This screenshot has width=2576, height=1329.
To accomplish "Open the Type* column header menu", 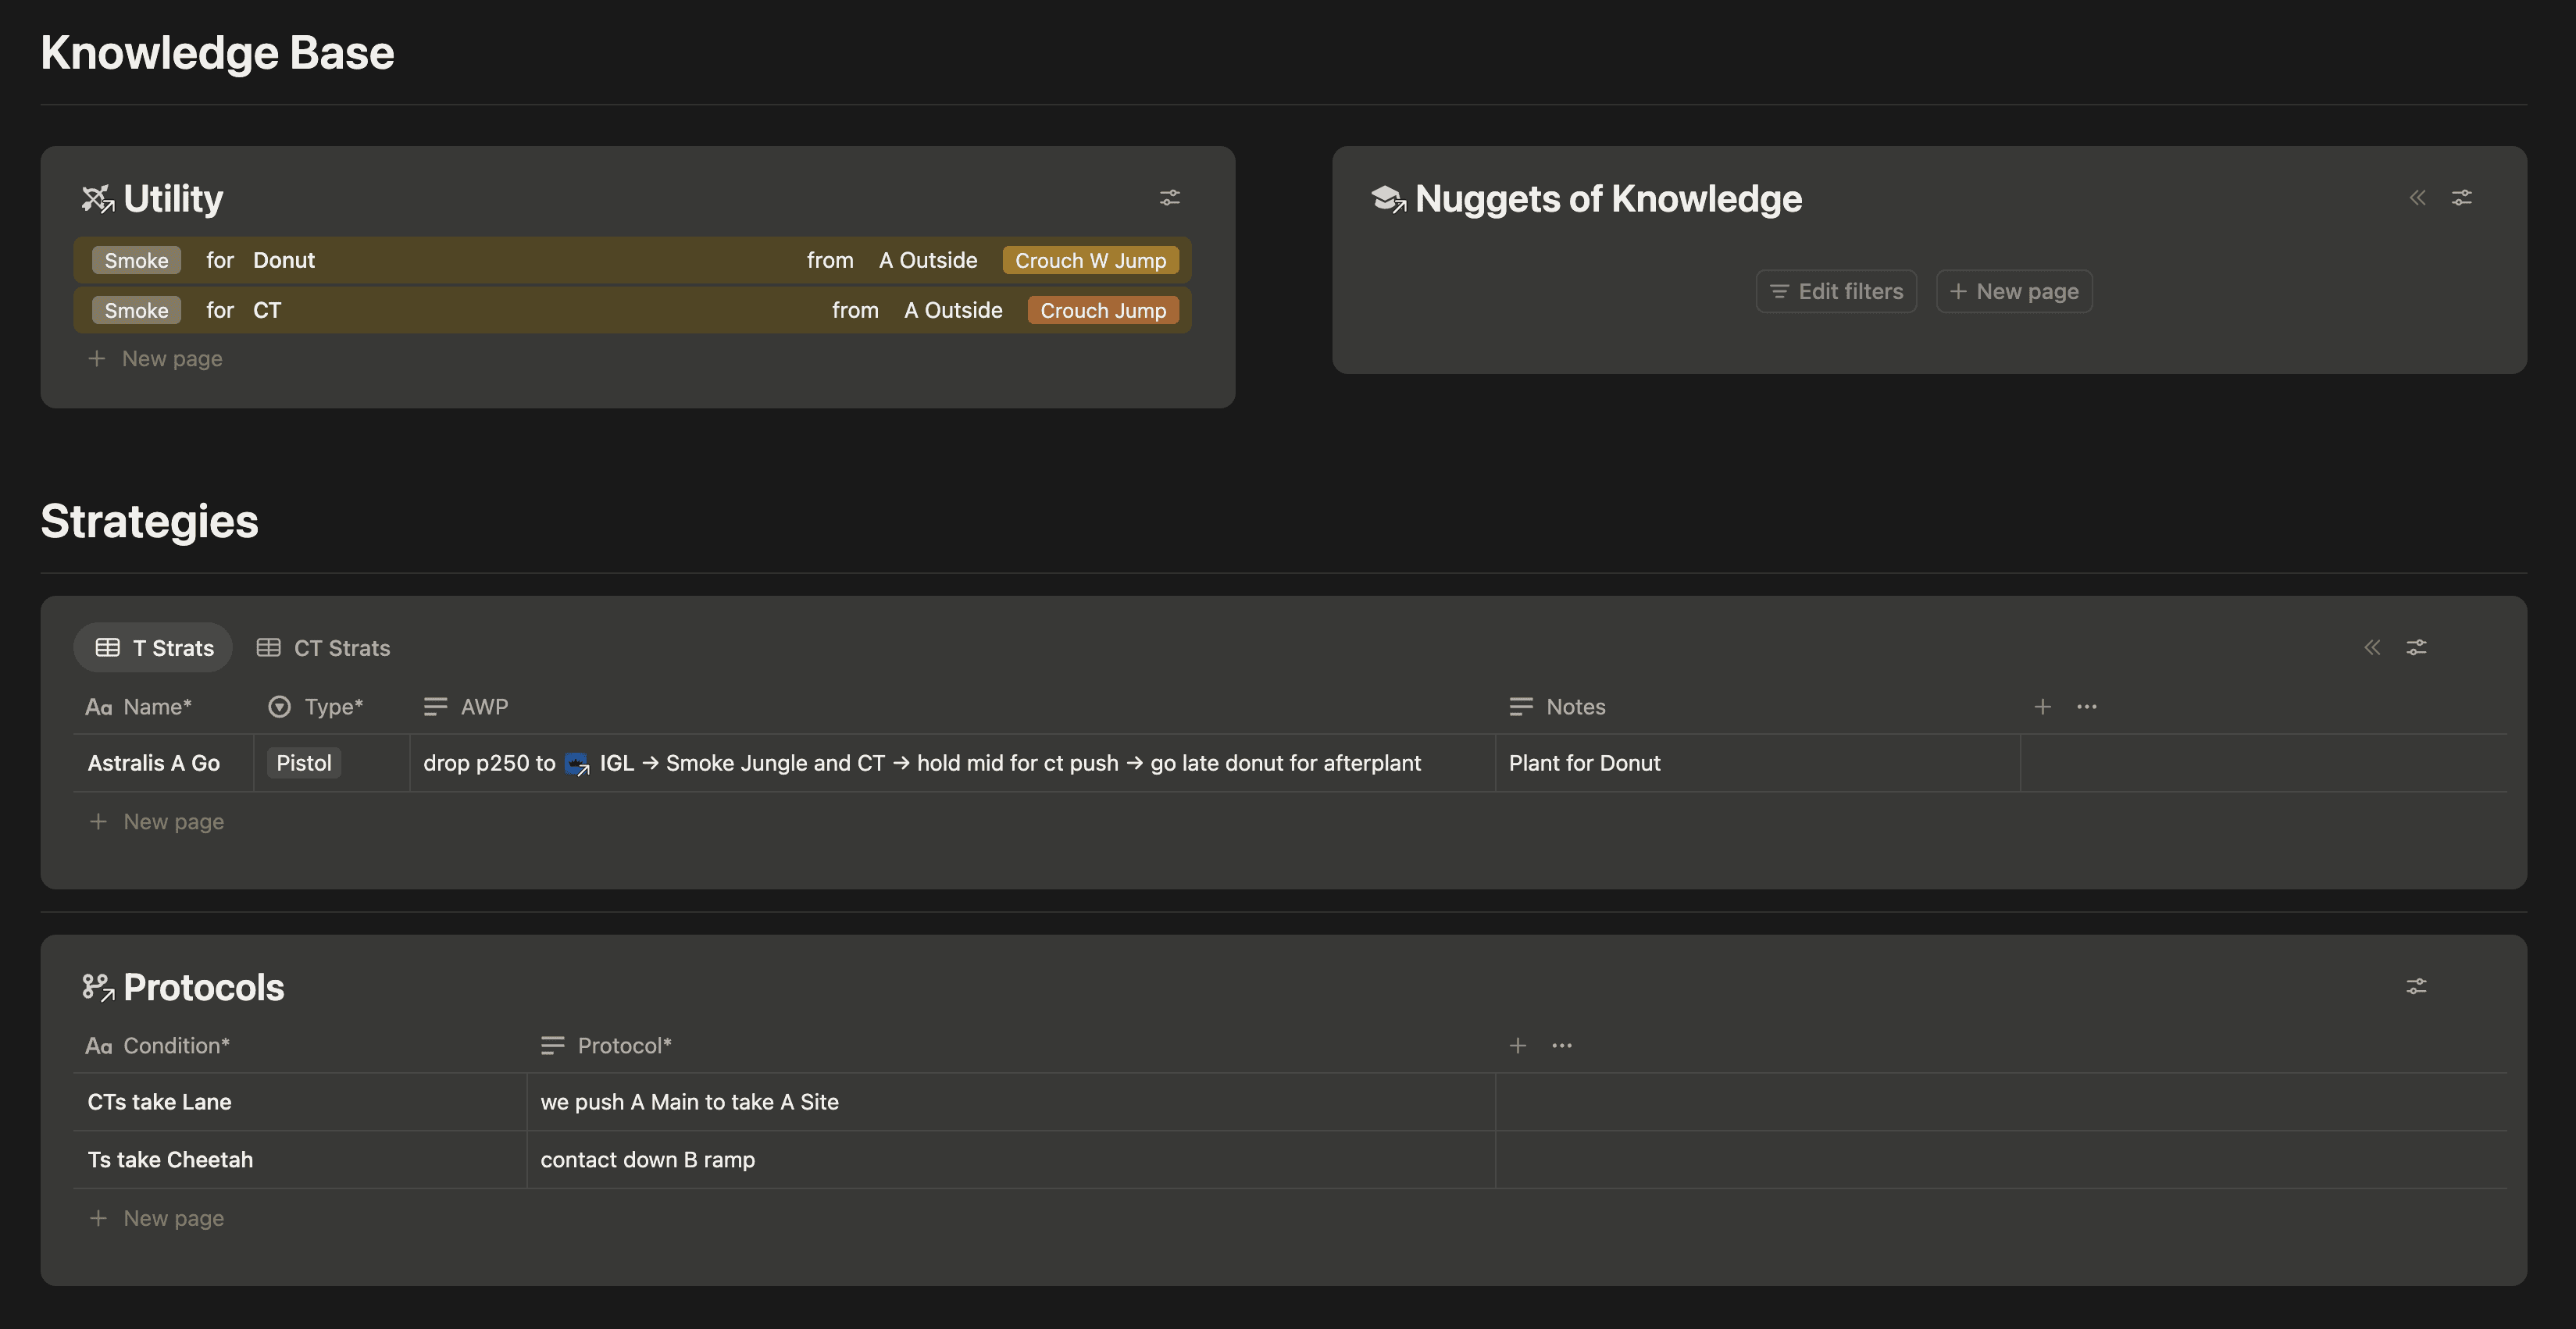I will [x=315, y=707].
